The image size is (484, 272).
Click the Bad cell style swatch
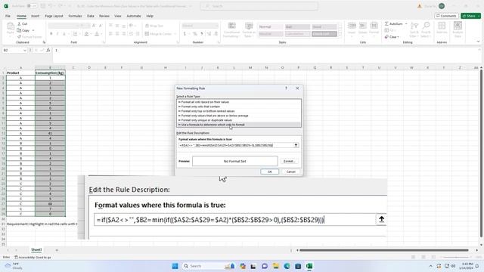[297, 27]
